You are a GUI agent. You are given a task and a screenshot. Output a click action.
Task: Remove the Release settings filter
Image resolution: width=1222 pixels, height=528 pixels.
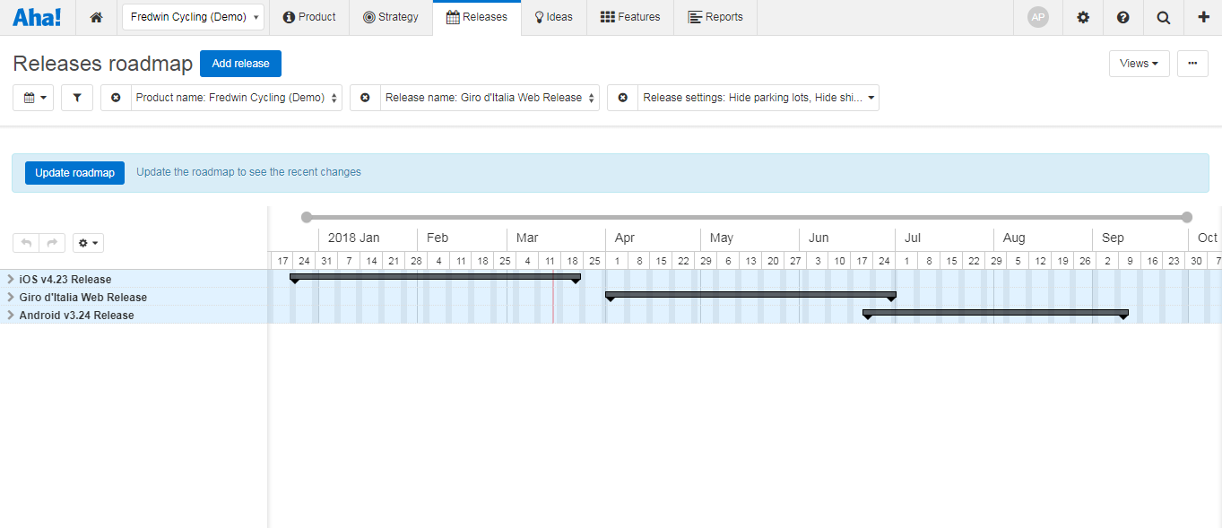click(622, 98)
